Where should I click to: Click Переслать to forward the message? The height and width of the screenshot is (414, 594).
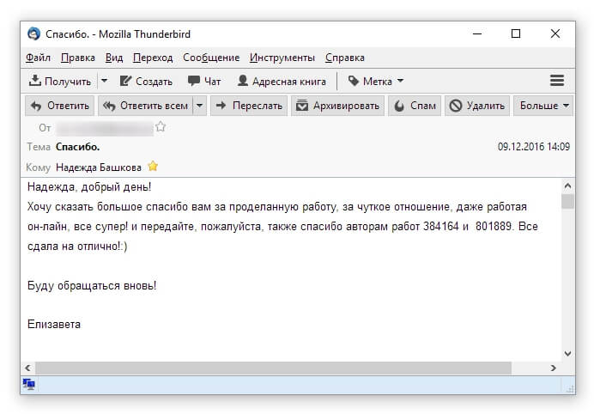click(x=249, y=106)
